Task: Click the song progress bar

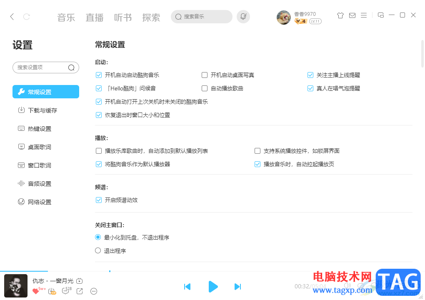Action: point(212,271)
